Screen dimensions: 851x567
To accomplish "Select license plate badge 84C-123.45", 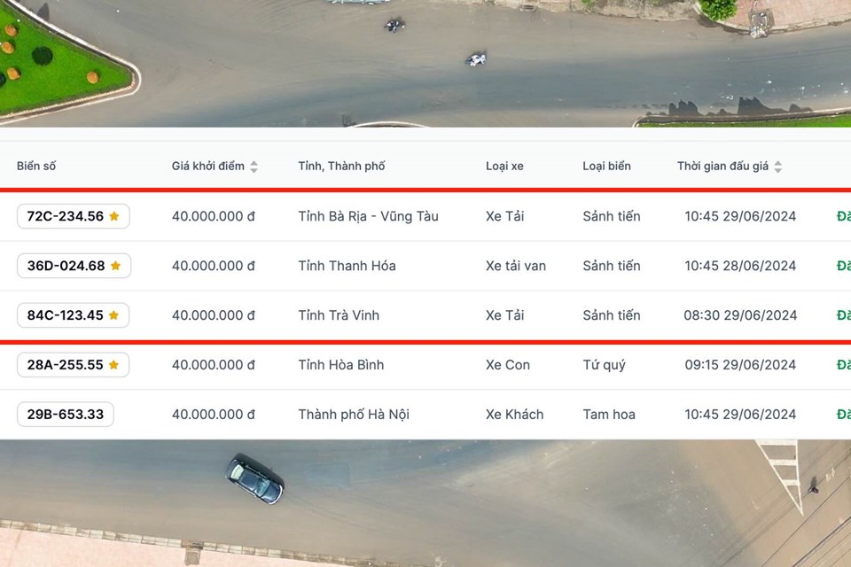I will pyautogui.click(x=65, y=315).
